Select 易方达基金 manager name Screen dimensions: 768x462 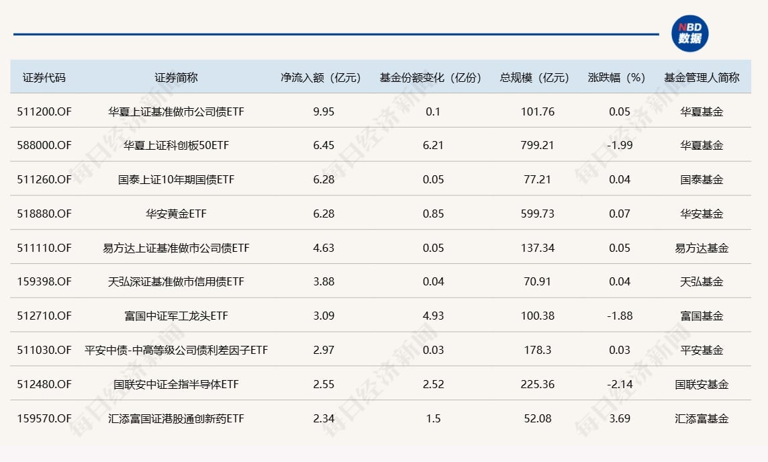pyautogui.click(x=700, y=248)
